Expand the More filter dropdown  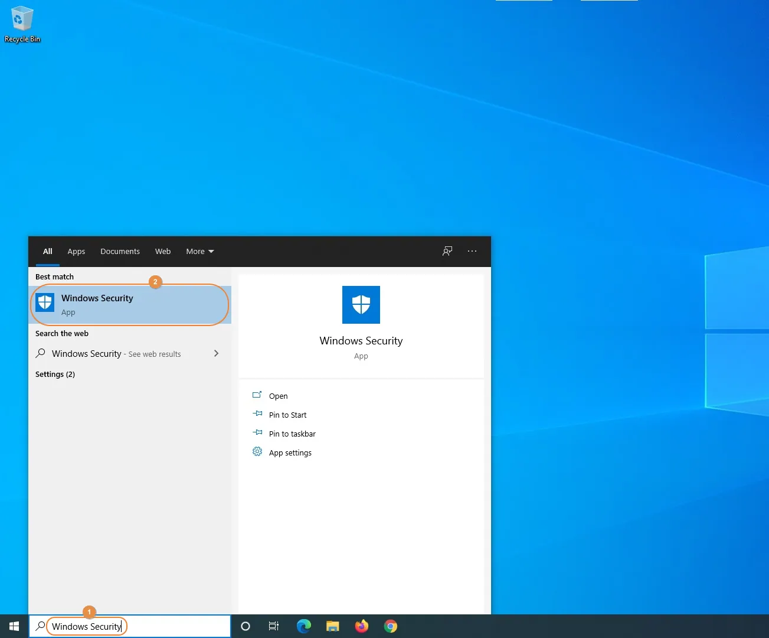pos(200,251)
